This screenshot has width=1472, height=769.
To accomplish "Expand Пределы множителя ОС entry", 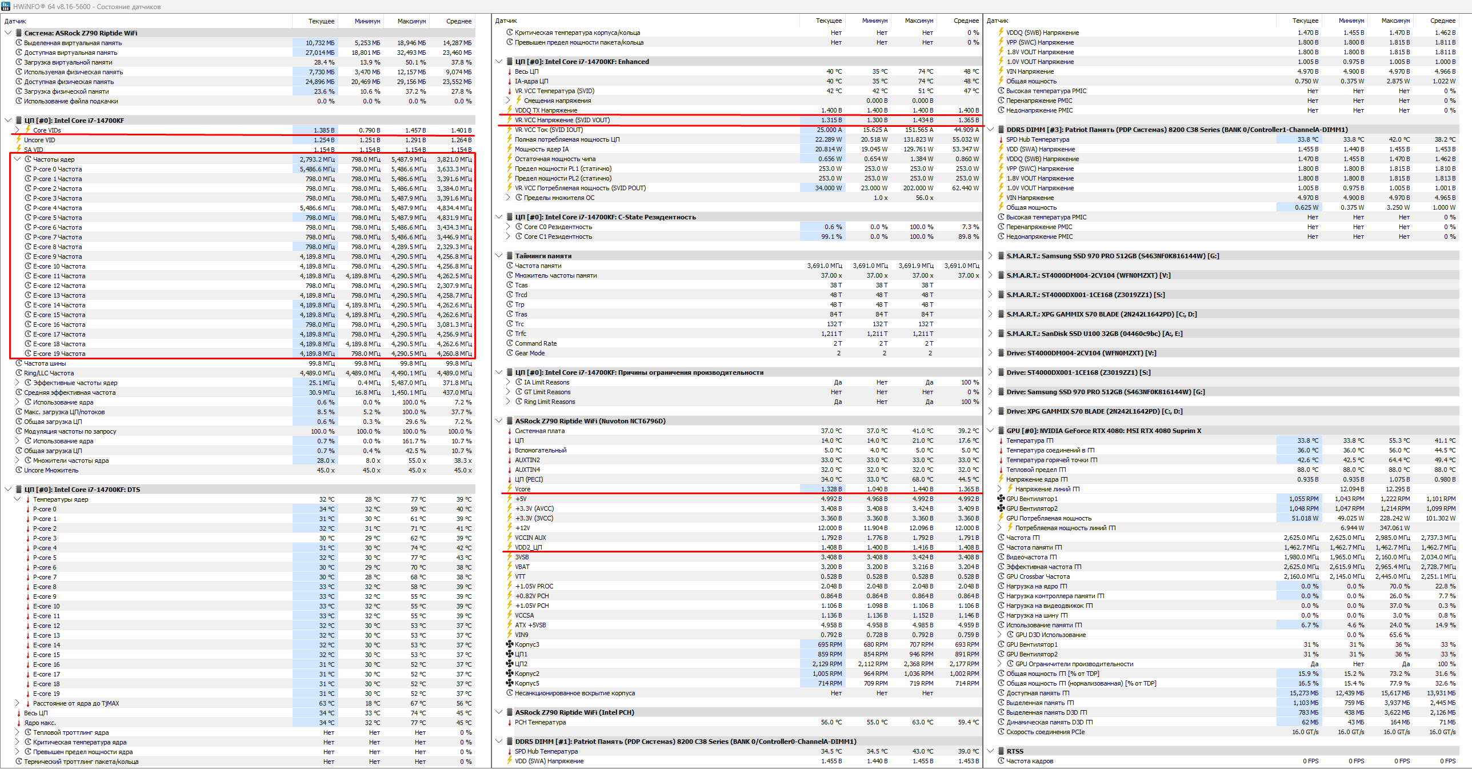I will pos(509,198).
